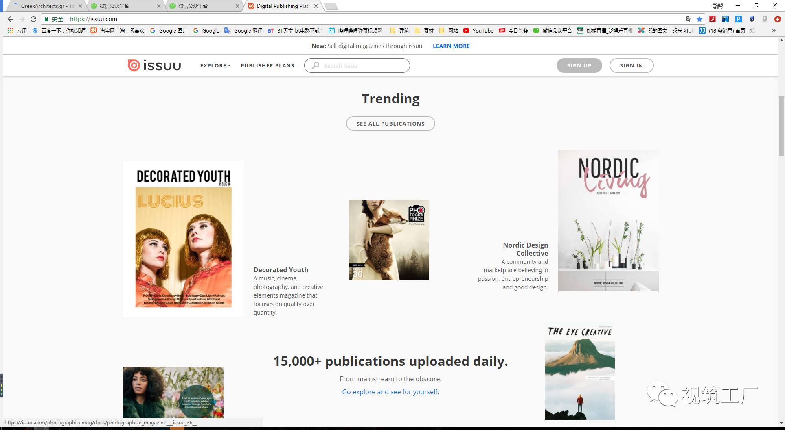Image resolution: width=785 pixels, height=430 pixels.
Task: Open the Baidu bookmark
Action: pyautogui.click(x=59, y=30)
